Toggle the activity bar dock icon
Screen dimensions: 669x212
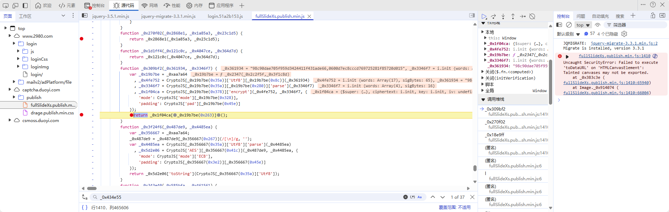click(x=25, y=6)
